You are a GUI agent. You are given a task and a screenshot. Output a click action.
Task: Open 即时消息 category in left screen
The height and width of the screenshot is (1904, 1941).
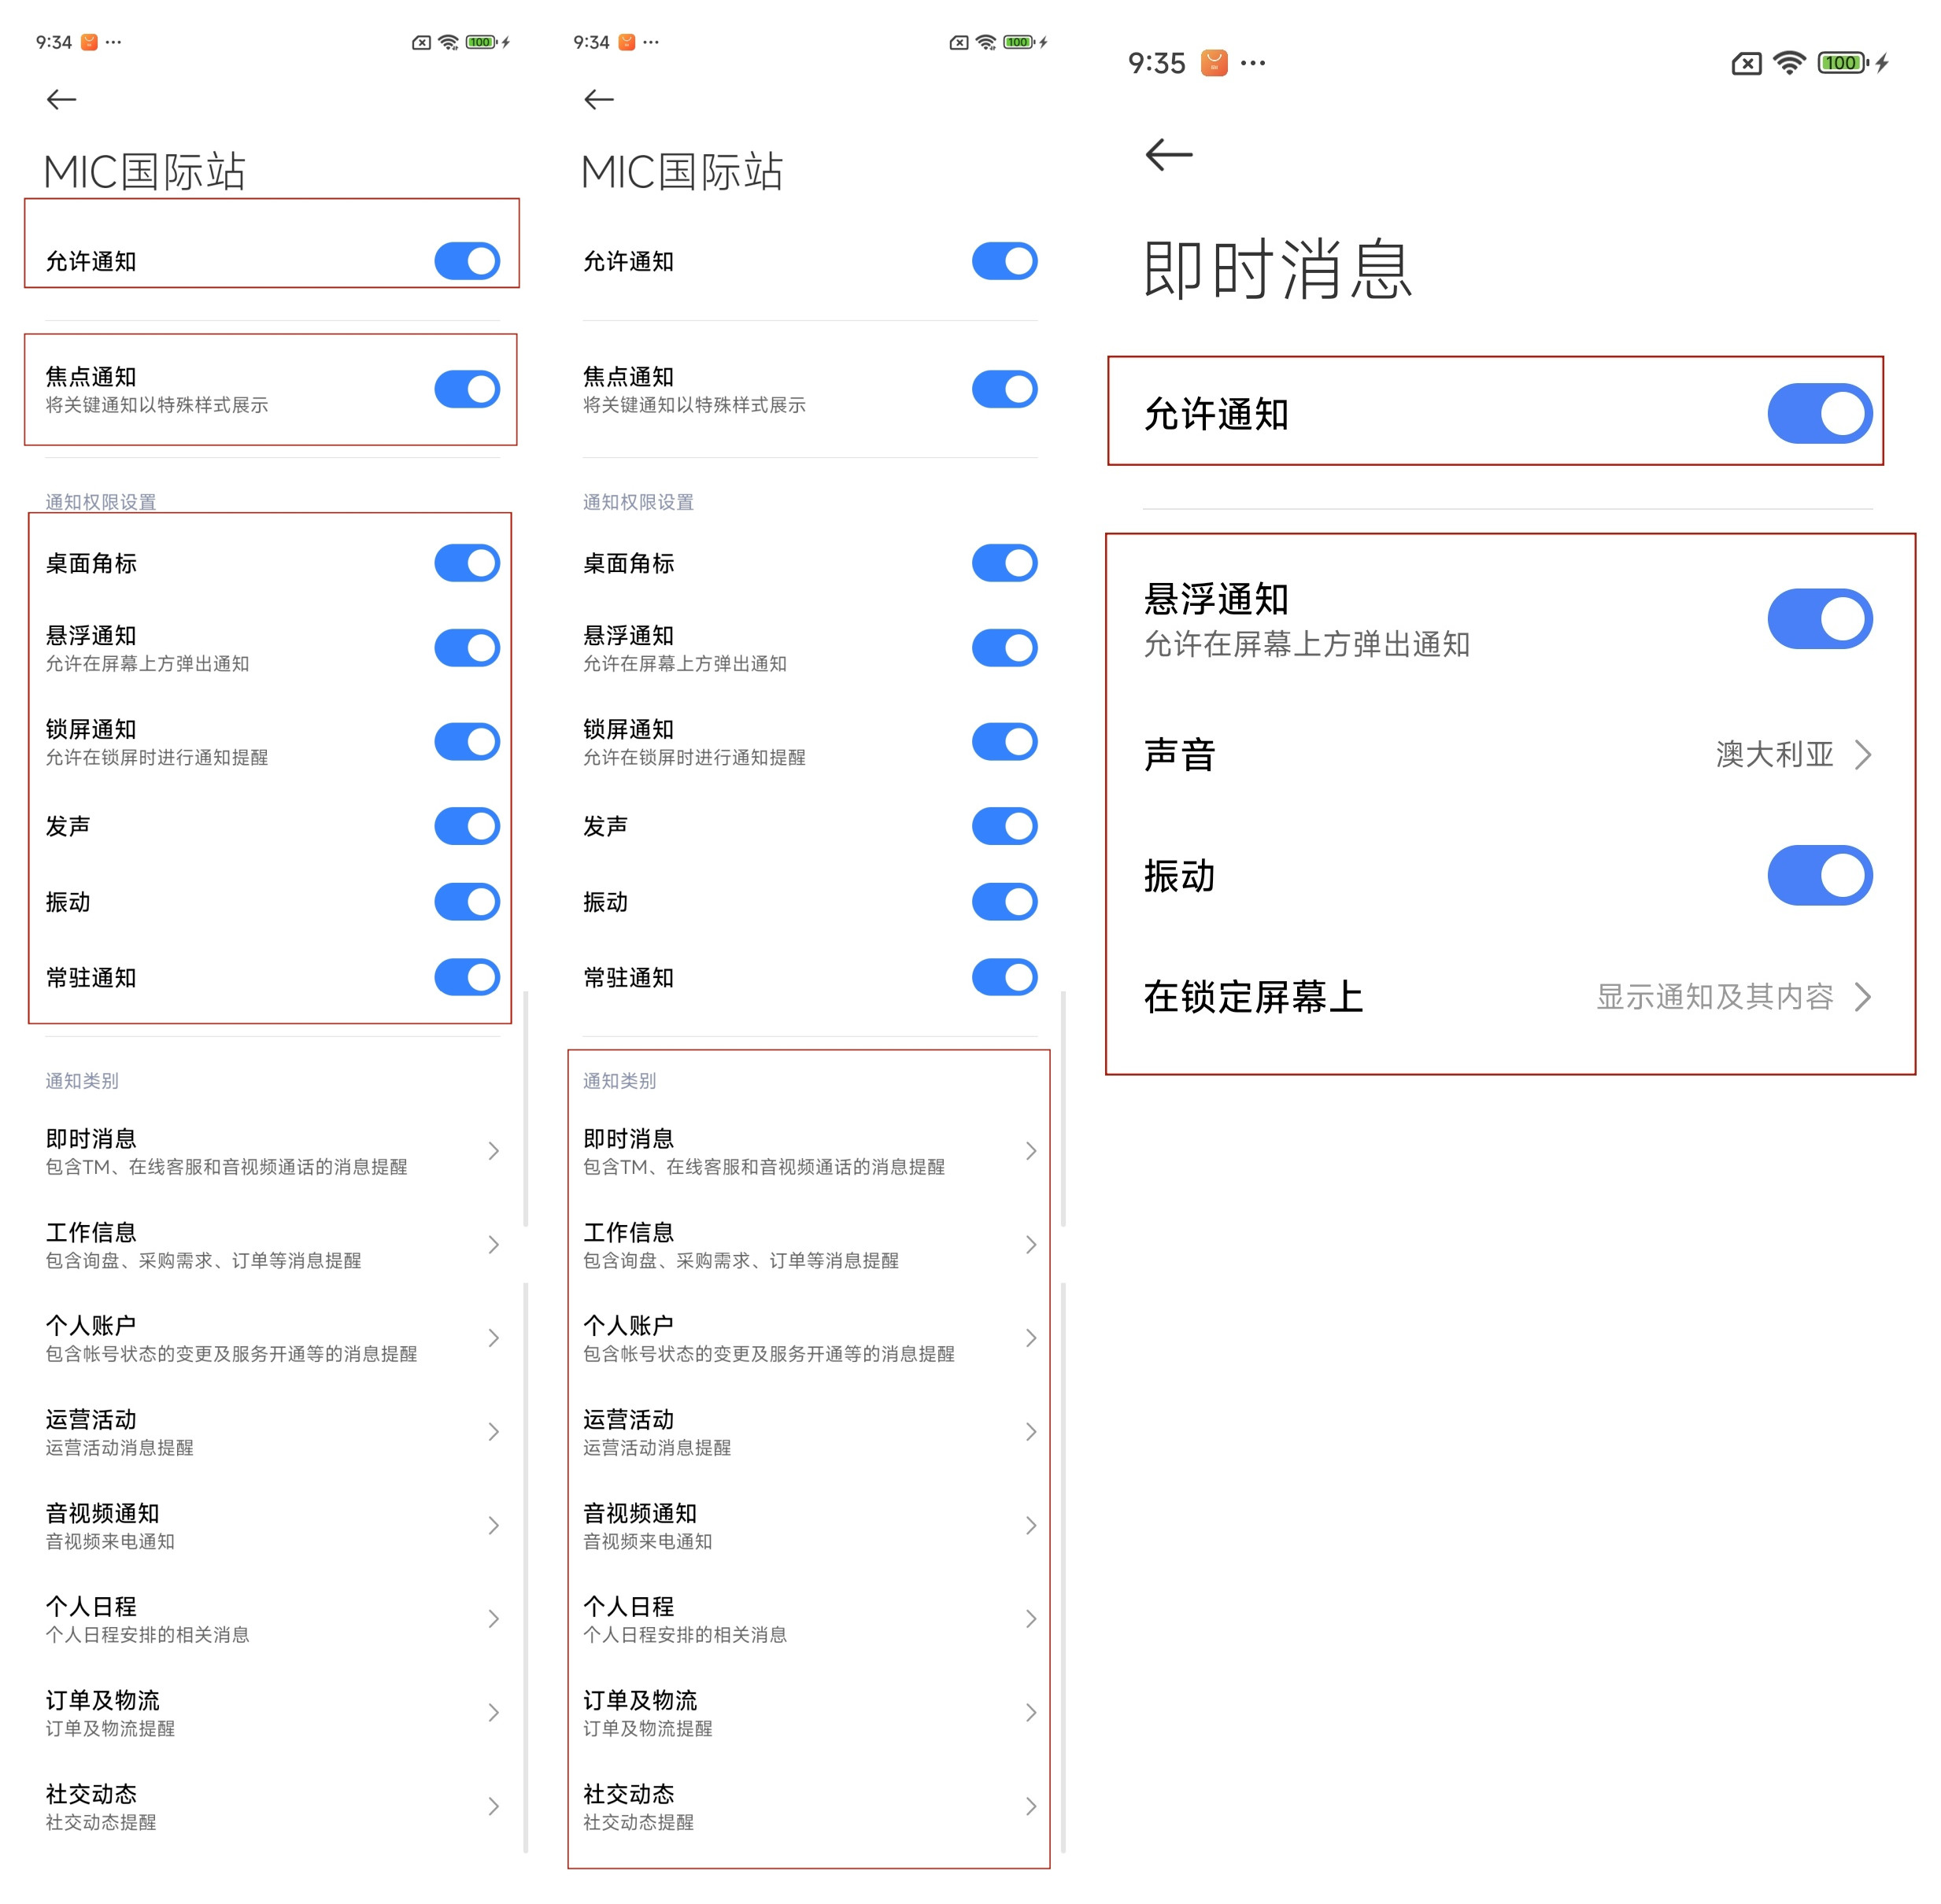[272, 1151]
